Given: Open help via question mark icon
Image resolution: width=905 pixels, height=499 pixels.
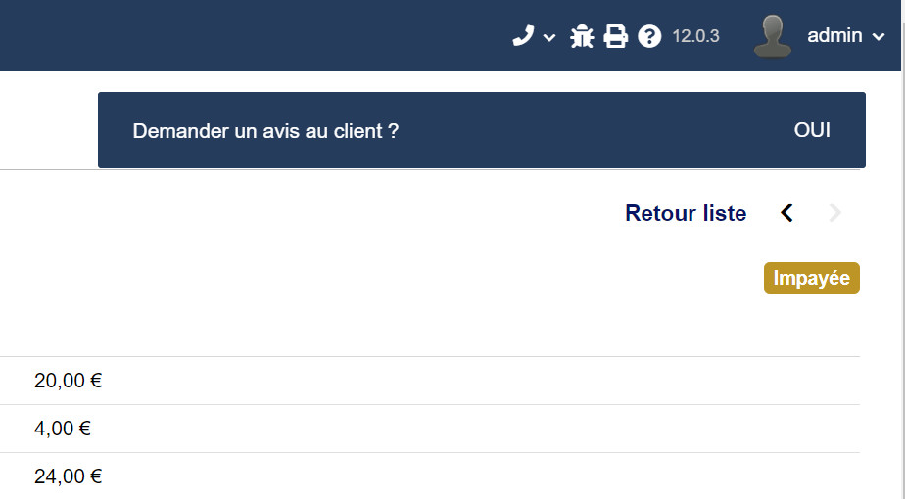Looking at the screenshot, I should click(x=649, y=37).
